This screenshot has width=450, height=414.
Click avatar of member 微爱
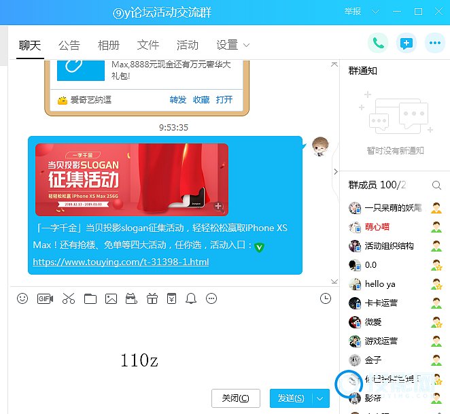[x=355, y=322]
